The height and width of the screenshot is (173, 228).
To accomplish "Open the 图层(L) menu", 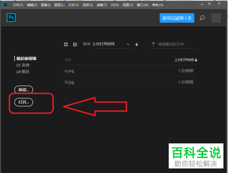I will tap(59, 5).
